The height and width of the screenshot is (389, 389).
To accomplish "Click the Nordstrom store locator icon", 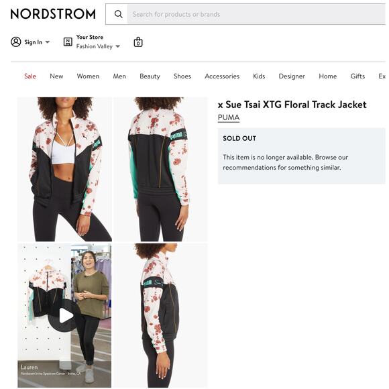I will (x=68, y=42).
